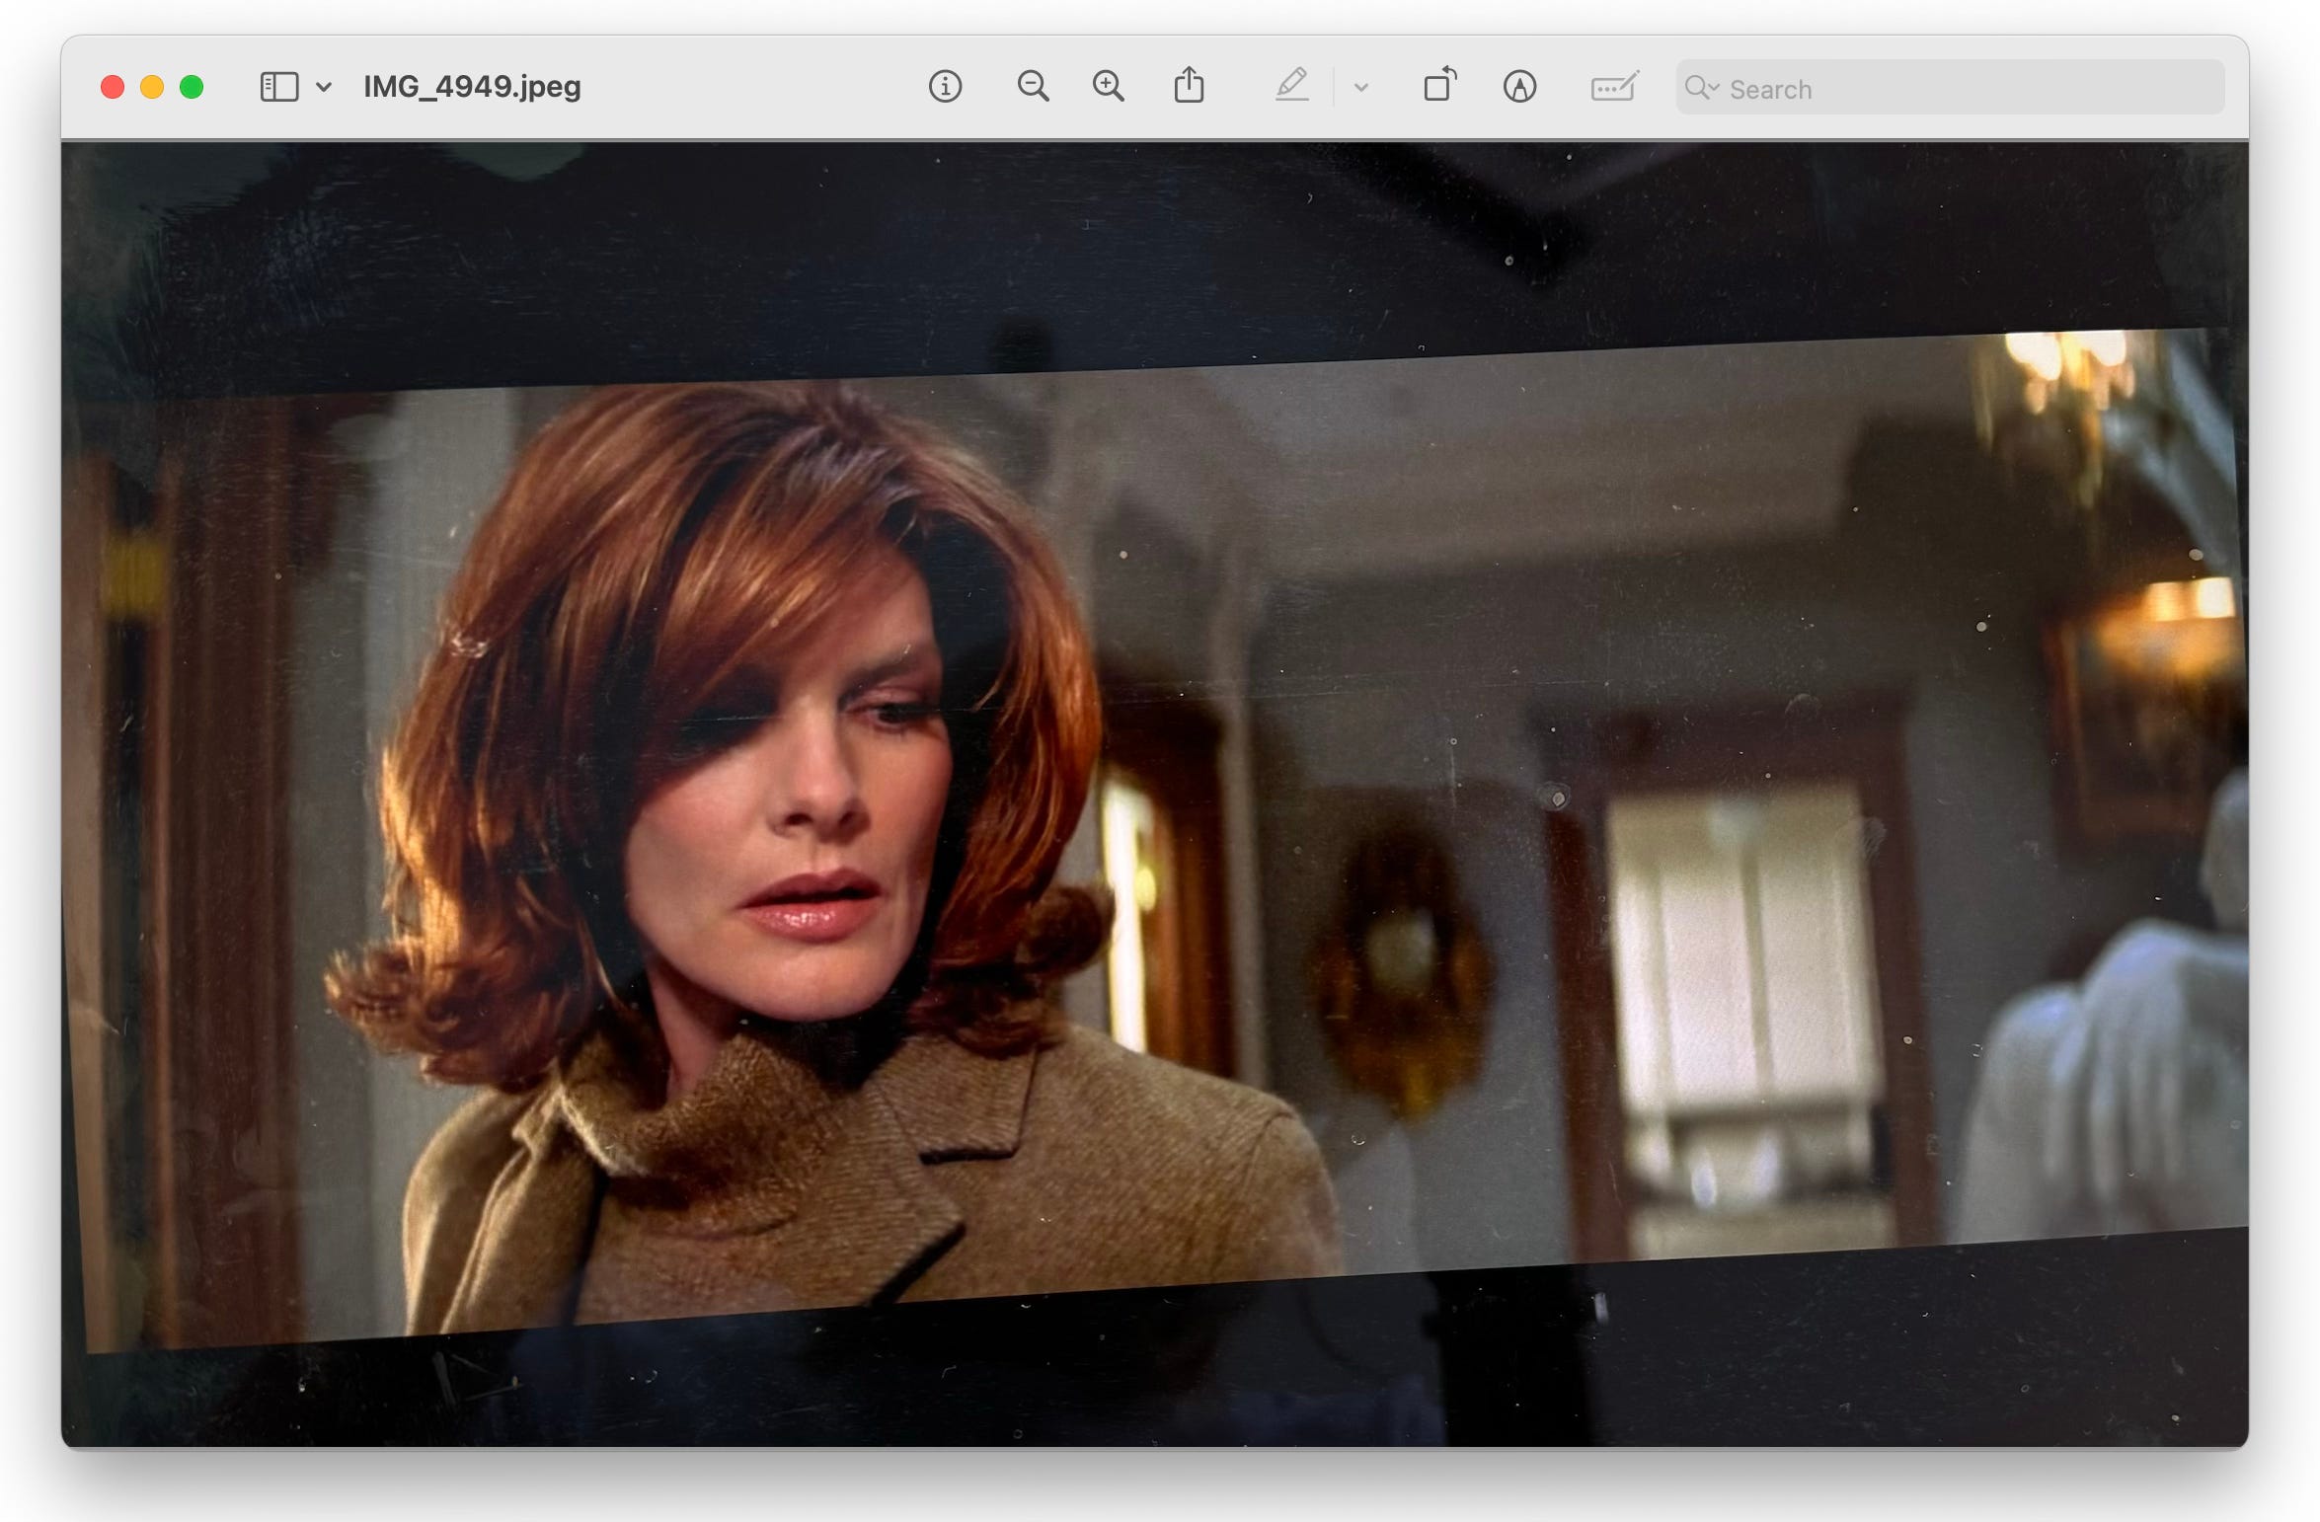The width and height of the screenshot is (2320, 1522).
Task: Open the Share menu
Action: click(x=1189, y=86)
